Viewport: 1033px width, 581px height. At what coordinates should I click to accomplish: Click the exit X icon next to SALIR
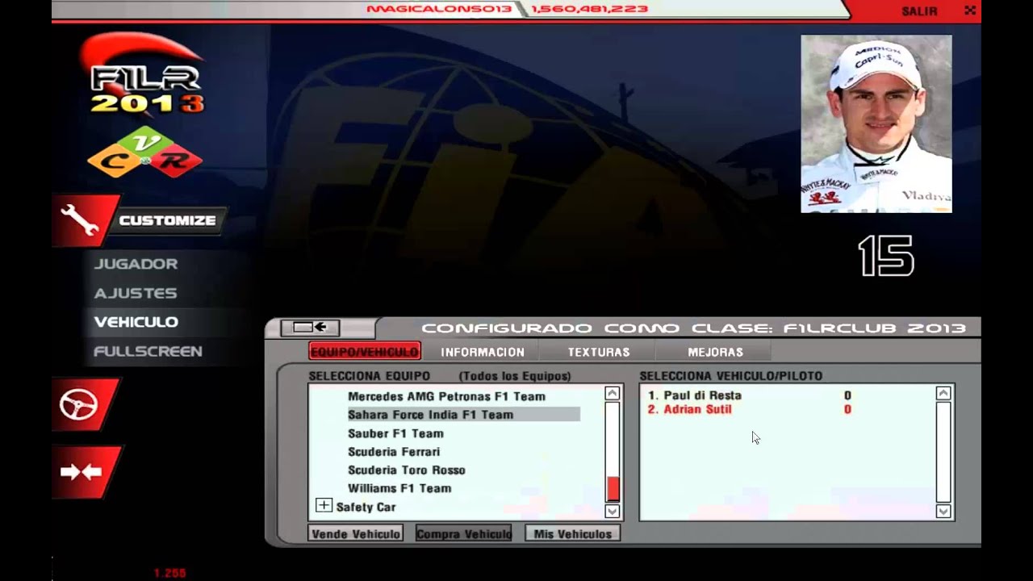click(970, 10)
